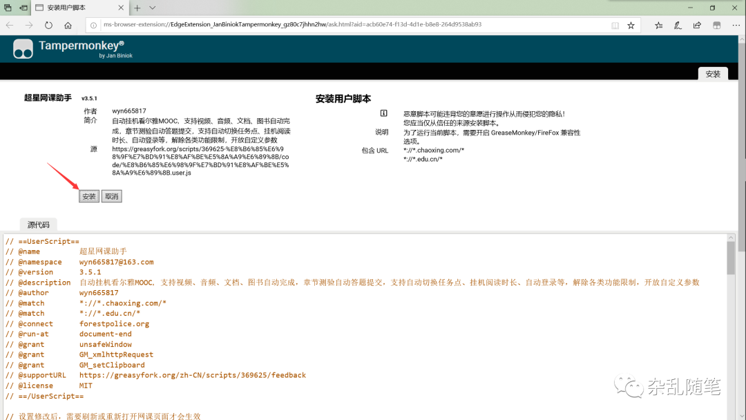Screen dimensions: 746x420
Task: Open the greasyfork feedback supportURL link
Action: click(193, 375)
